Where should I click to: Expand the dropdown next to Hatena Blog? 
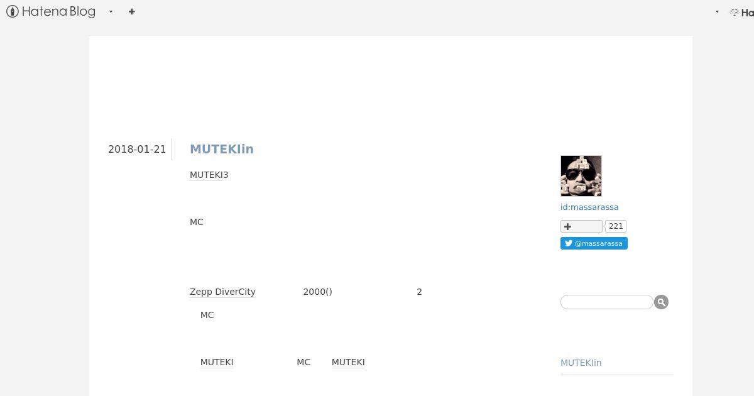111,11
